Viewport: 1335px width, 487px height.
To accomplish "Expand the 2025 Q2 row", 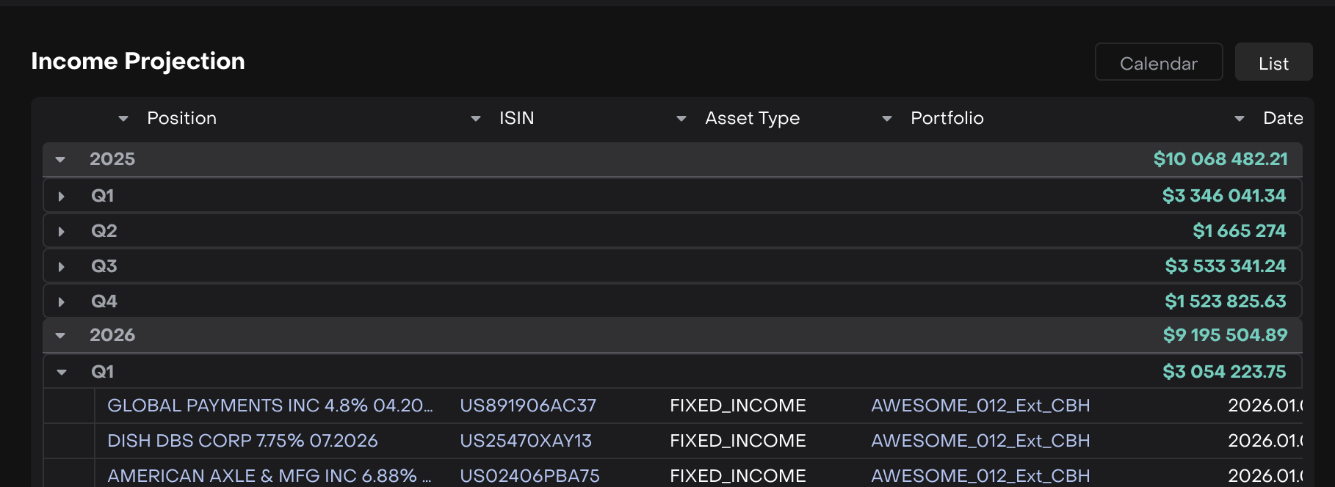I will point(62,232).
